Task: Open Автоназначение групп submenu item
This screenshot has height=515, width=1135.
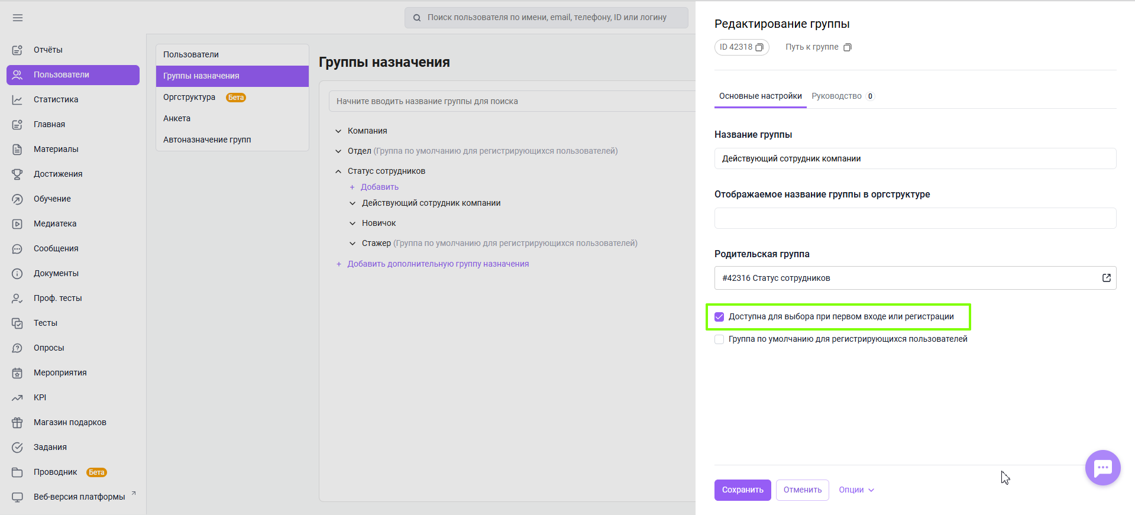Action: pos(232,140)
